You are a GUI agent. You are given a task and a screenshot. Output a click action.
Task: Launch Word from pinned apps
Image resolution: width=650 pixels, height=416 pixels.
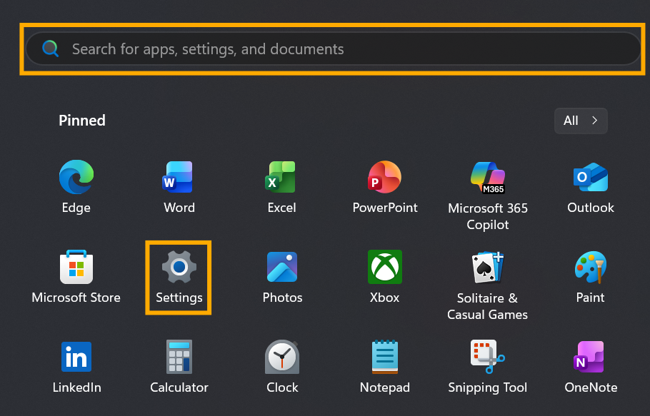(179, 187)
